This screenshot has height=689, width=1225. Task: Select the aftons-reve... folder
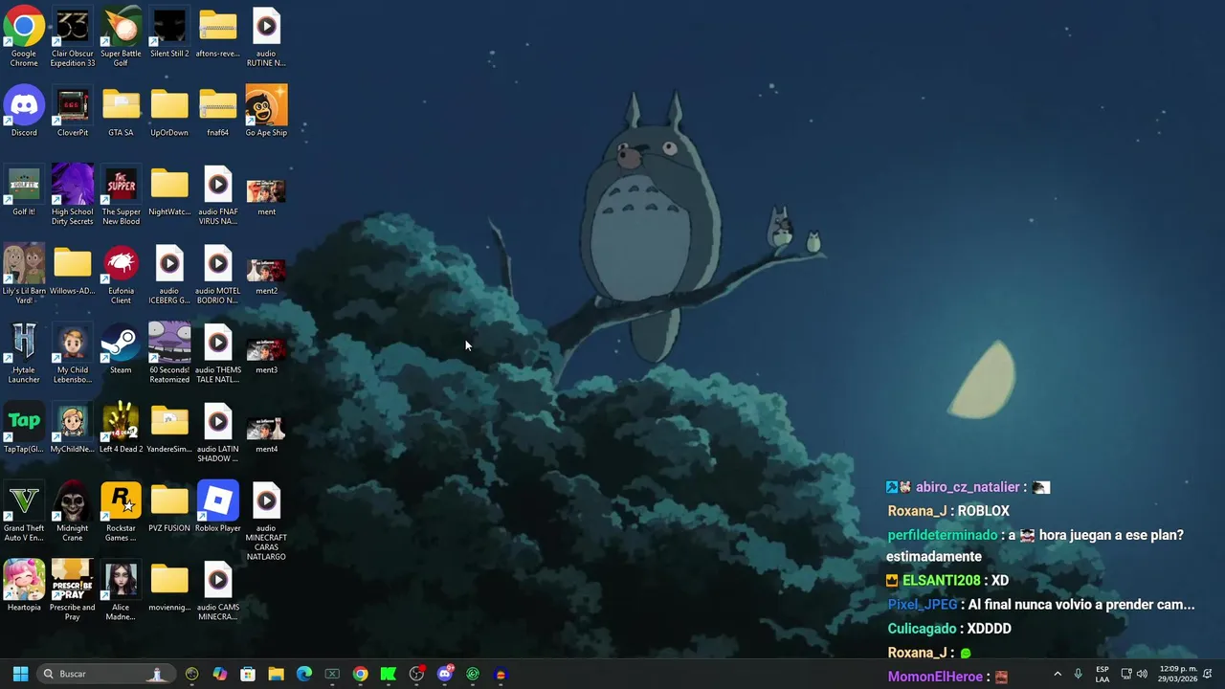tap(217, 33)
